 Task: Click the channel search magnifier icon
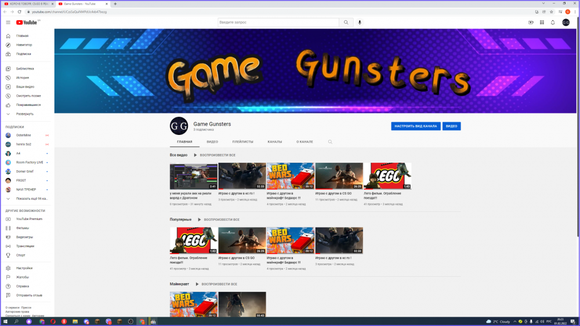[x=330, y=142]
